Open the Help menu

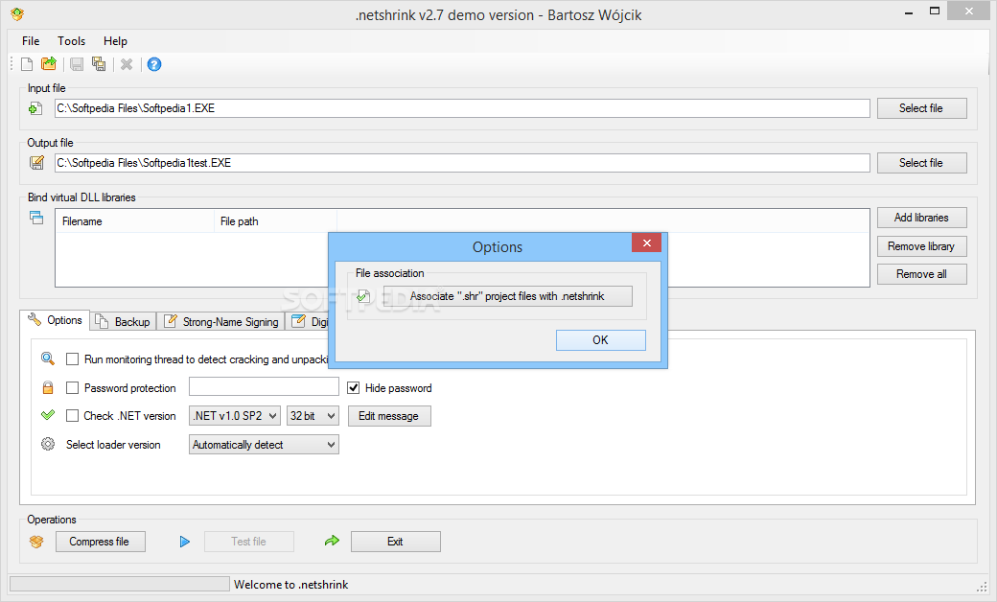[x=115, y=40]
